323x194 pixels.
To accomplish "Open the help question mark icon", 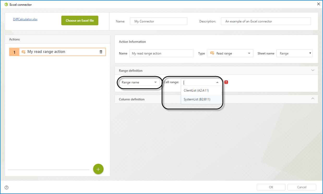I will [7, 187].
